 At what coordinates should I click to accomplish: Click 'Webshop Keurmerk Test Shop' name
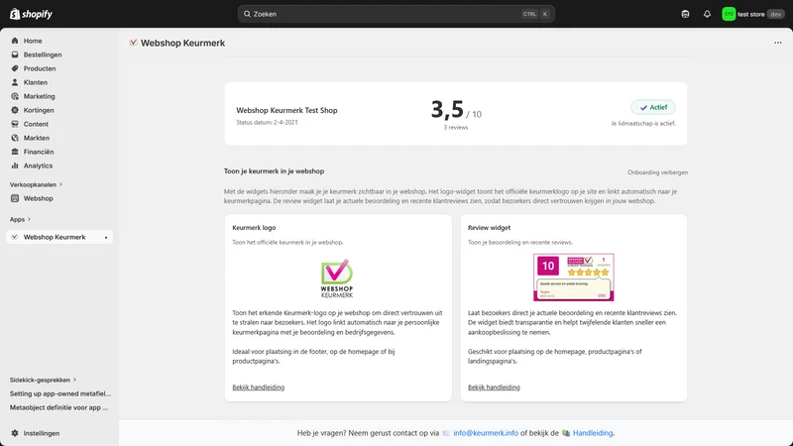286,110
